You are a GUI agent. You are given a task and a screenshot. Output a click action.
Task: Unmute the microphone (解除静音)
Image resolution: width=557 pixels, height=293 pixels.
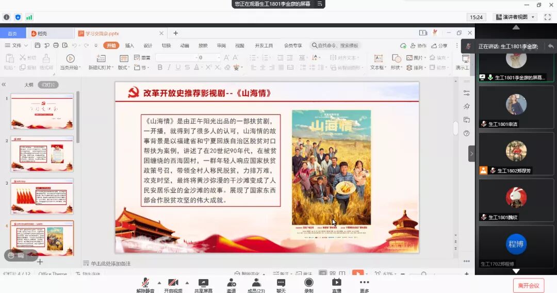click(x=145, y=283)
